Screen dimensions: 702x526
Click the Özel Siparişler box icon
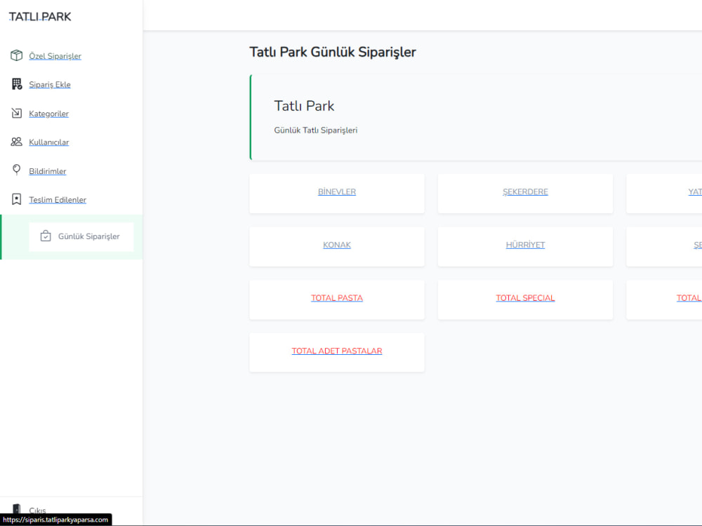(x=17, y=55)
